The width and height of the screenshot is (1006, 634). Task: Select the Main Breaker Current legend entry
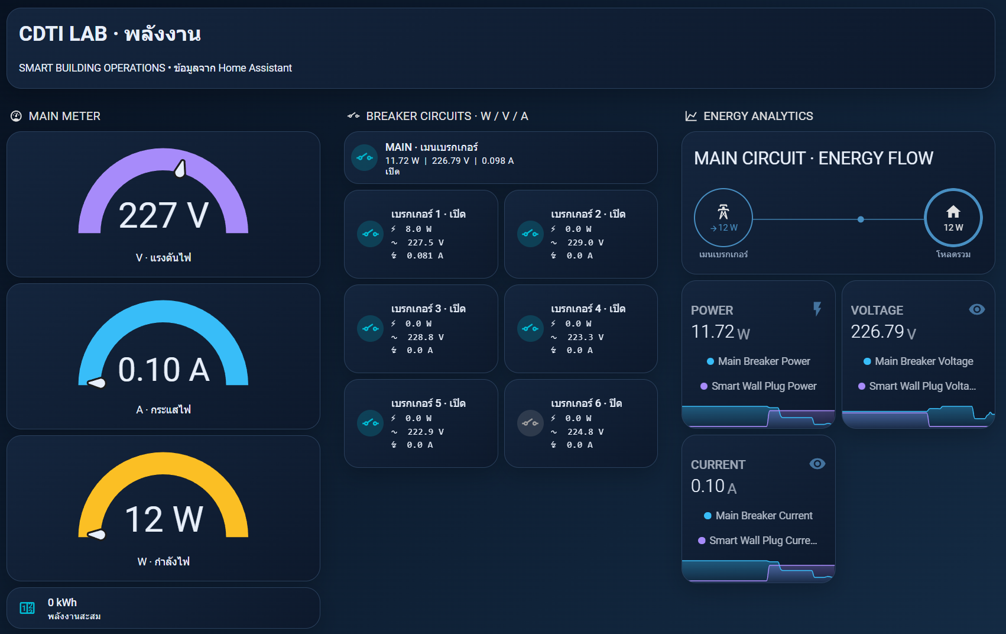[x=758, y=516]
